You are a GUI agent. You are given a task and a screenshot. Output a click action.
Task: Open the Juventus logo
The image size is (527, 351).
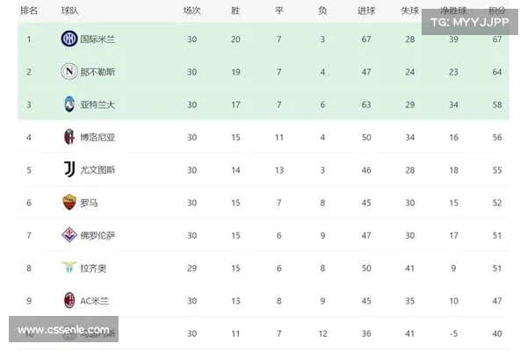click(69, 169)
